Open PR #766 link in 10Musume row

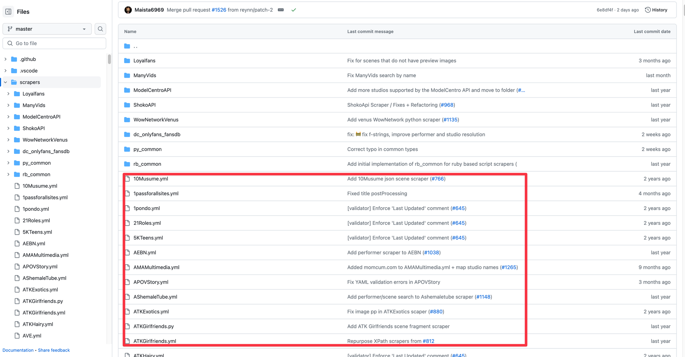point(438,179)
